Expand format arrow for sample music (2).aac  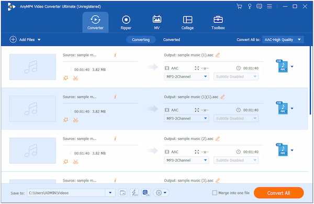pyautogui.click(x=292, y=150)
